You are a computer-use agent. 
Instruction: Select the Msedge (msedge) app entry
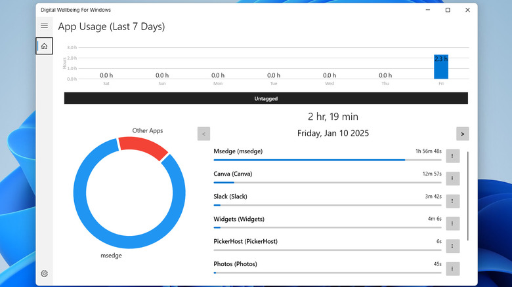238,151
